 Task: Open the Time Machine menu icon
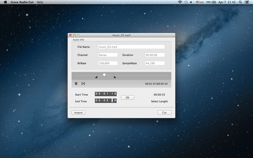[186, 2]
